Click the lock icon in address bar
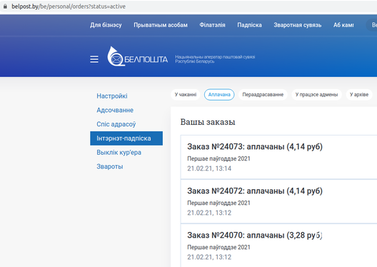The width and height of the screenshot is (377, 267). point(5,6)
